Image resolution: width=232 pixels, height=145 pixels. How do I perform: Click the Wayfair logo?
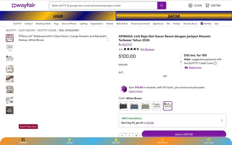(24, 5)
